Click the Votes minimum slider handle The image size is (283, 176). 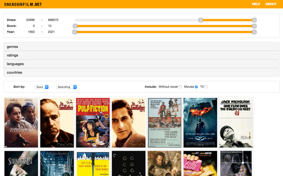pyautogui.click(x=201, y=20)
